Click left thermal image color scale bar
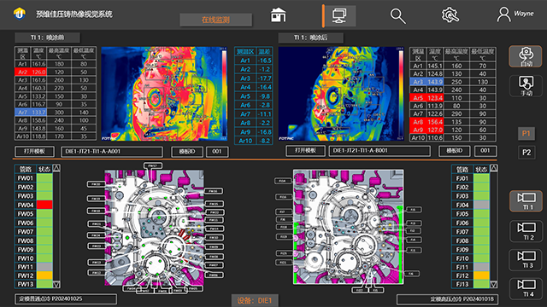This screenshot has width=547, height=307. point(224,93)
